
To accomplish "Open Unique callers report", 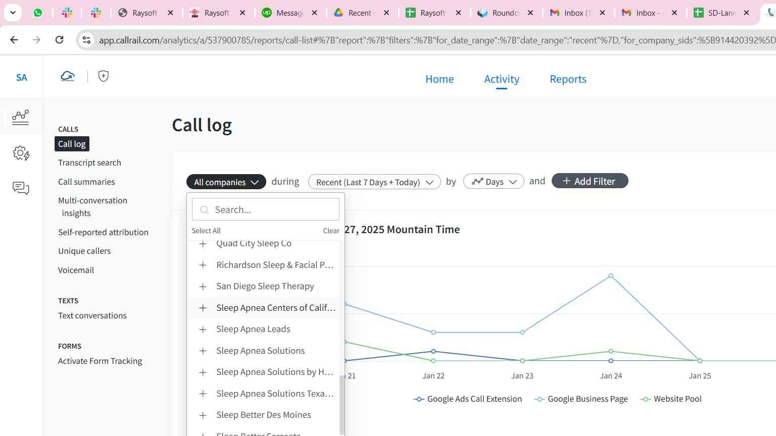I will tap(84, 251).
